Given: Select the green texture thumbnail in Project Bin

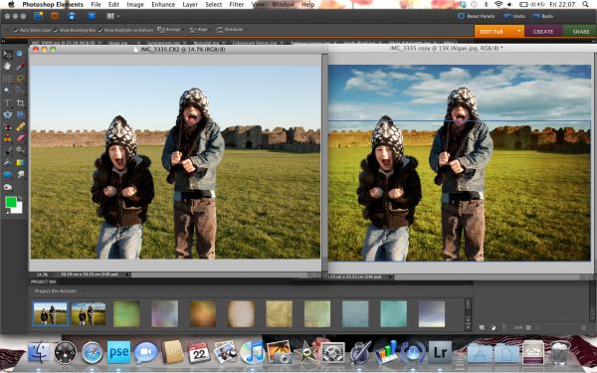Looking at the screenshot, I should coord(126,314).
